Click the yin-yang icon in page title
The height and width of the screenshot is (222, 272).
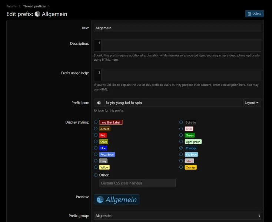37,14
